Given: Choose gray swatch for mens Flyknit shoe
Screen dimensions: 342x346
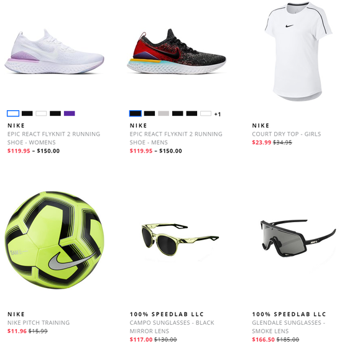Looking at the screenshot, I should (x=164, y=113).
